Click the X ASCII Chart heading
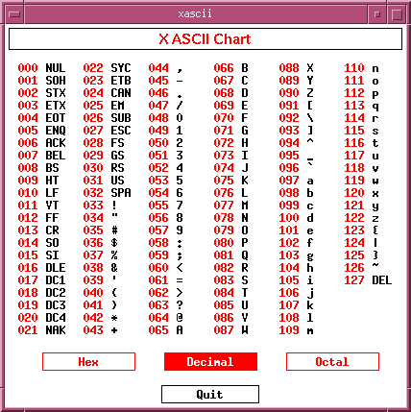This screenshot has width=411, height=412. coord(205,39)
